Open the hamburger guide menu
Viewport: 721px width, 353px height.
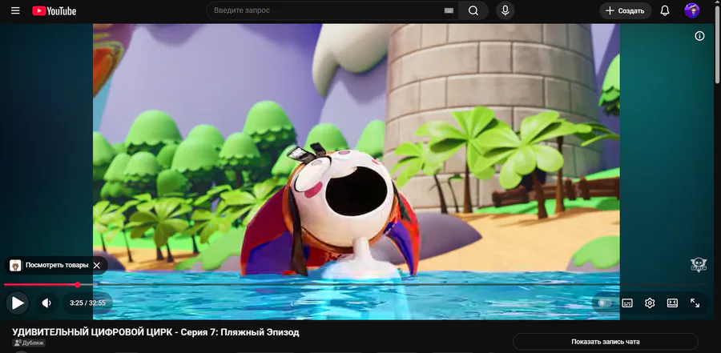pyautogui.click(x=15, y=10)
